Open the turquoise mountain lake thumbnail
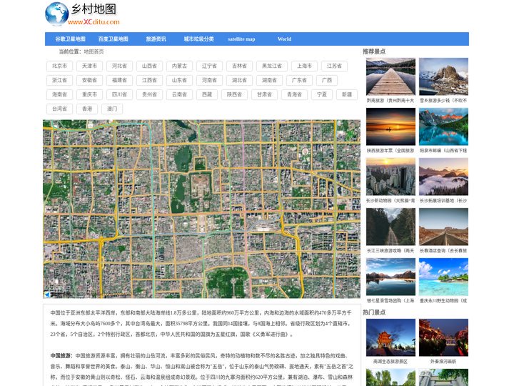 443,127
